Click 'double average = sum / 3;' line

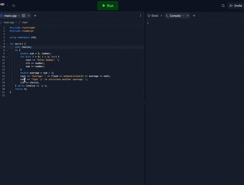(x=37, y=73)
